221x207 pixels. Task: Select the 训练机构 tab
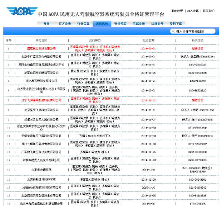click(x=103, y=23)
